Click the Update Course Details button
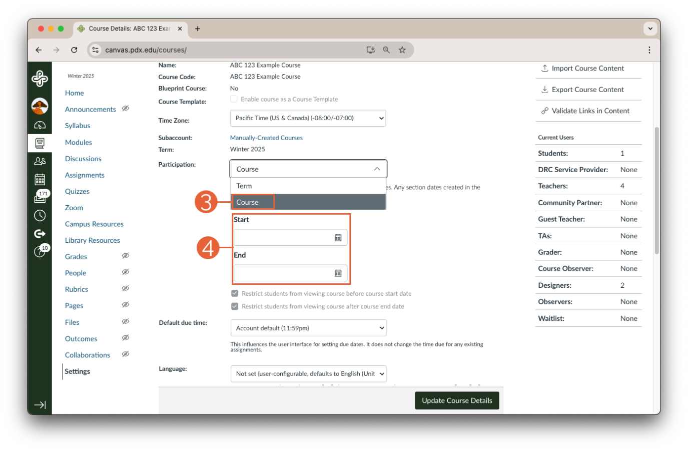Screen dimensions: 688x451 (456, 400)
